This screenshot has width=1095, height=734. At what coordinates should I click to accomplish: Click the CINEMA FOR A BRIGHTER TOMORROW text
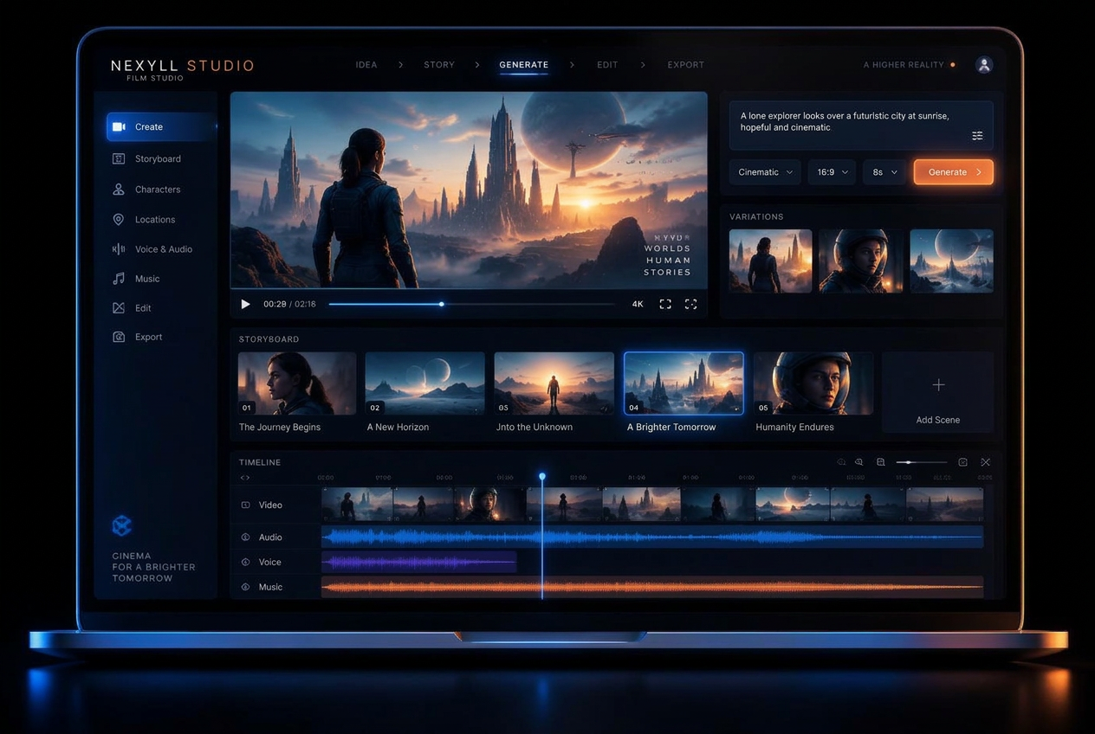click(153, 567)
